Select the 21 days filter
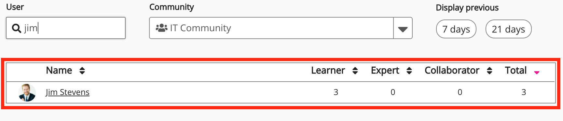 tap(508, 29)
